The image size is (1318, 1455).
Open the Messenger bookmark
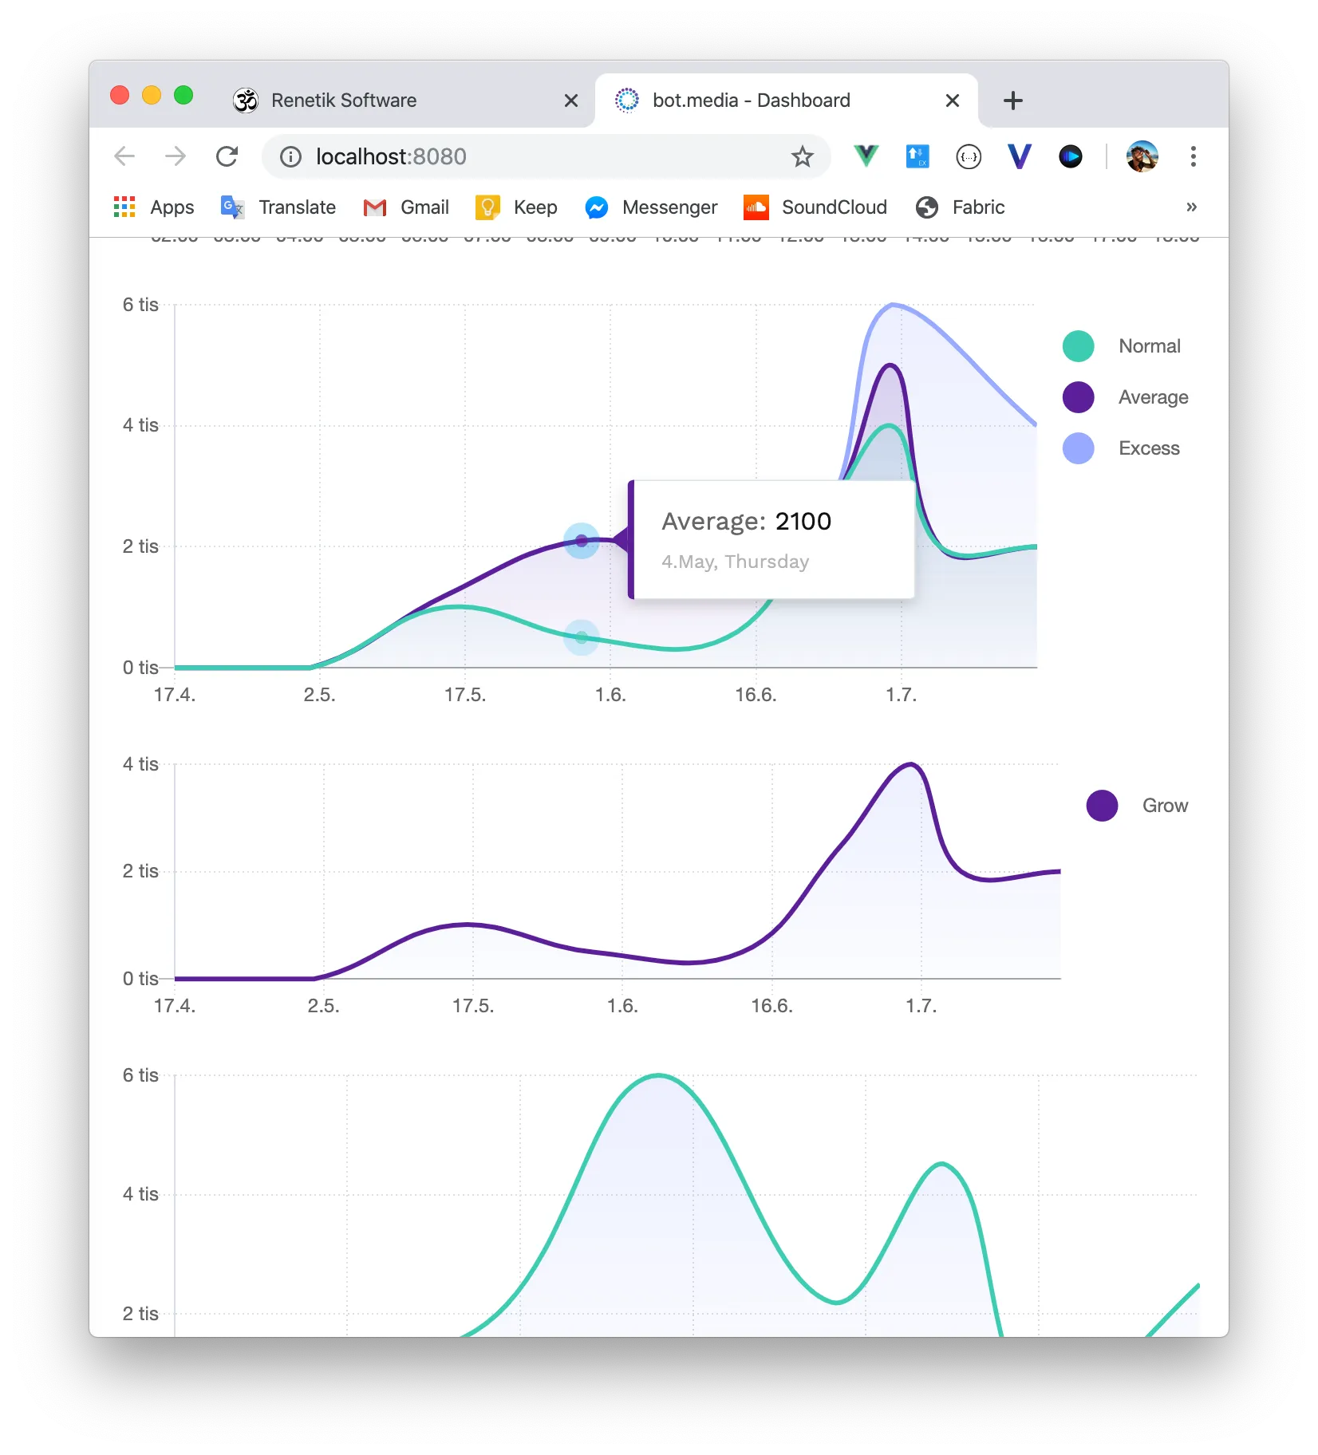pyautogui.click(x=651, y=207)
